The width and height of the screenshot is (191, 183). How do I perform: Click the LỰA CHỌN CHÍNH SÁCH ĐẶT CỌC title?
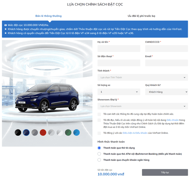coord(95,5)
